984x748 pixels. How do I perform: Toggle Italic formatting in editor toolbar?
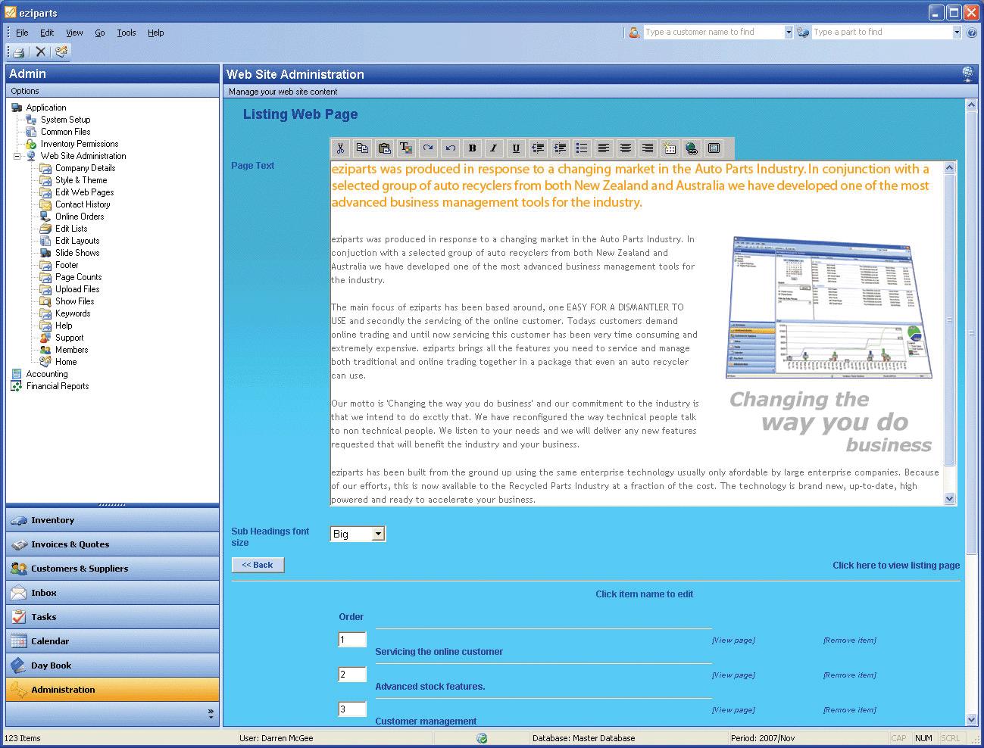point(494,148)
